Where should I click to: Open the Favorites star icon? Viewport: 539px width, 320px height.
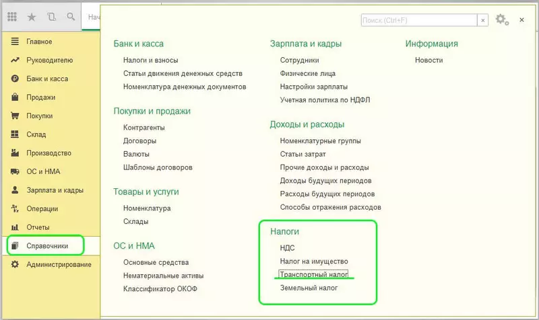(x=32, y=16)
